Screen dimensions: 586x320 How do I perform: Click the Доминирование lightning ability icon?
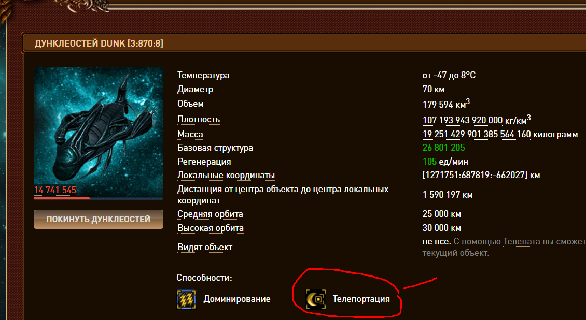(x=186, y=299)
